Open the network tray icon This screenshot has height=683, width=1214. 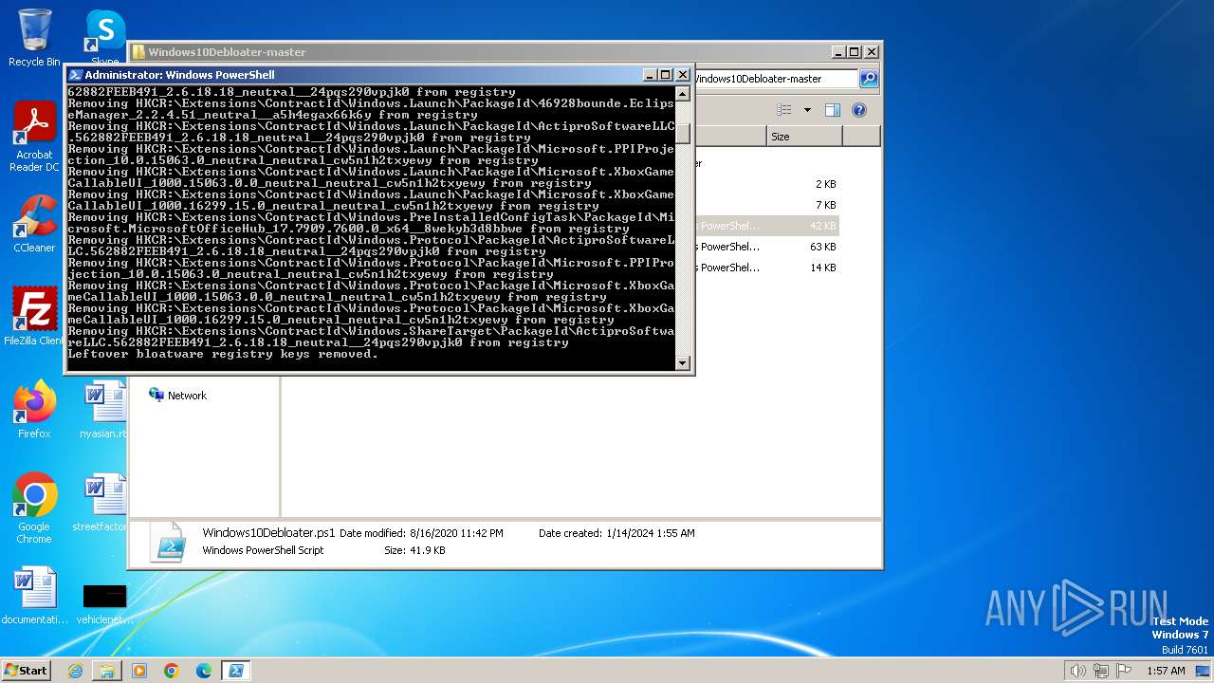coord(1101,671)
